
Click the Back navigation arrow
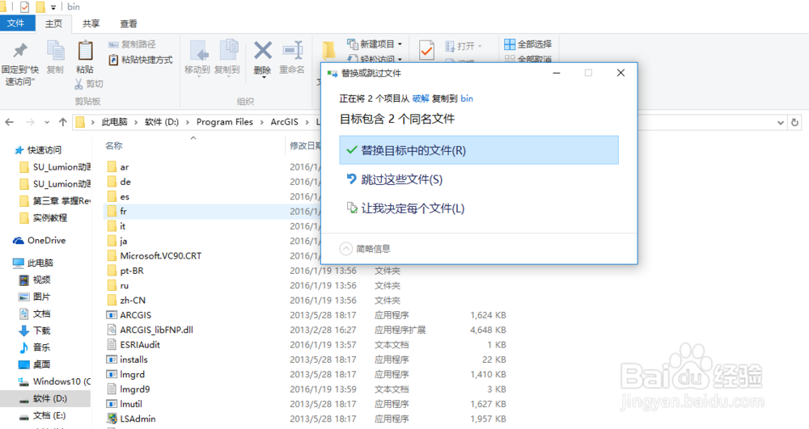[x=9, y=122]
